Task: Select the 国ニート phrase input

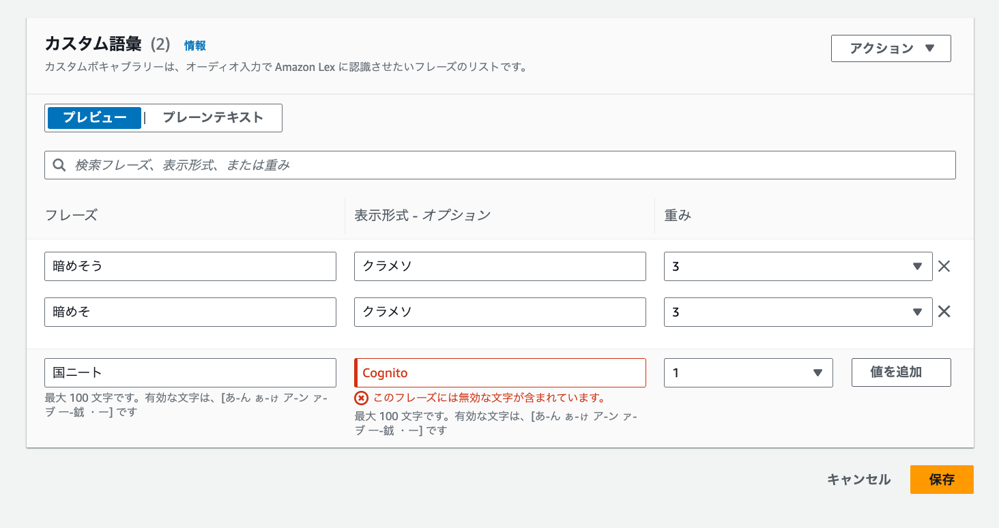Action: 190,372
